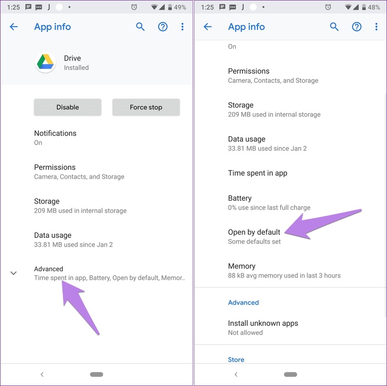The image size is (387, 386).
Task: Tap the help icon on the right screen
Action: pos(356,27)
